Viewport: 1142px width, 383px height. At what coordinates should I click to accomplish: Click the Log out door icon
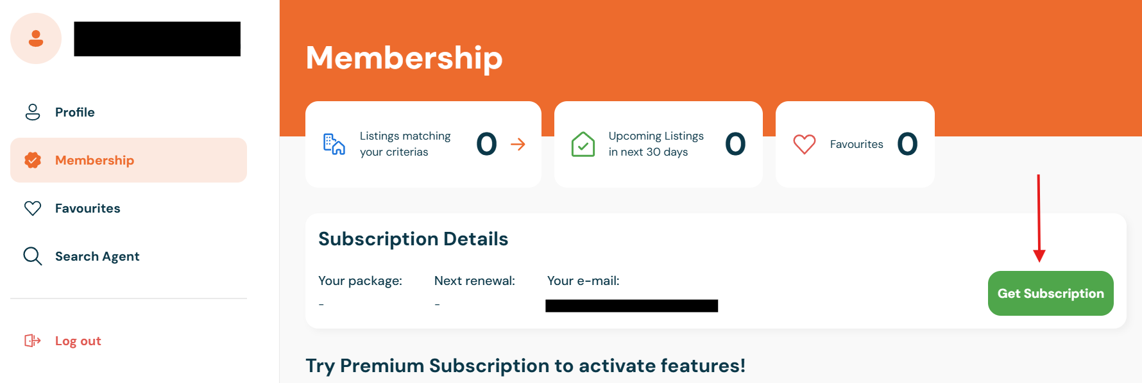[x=33, y=341]
